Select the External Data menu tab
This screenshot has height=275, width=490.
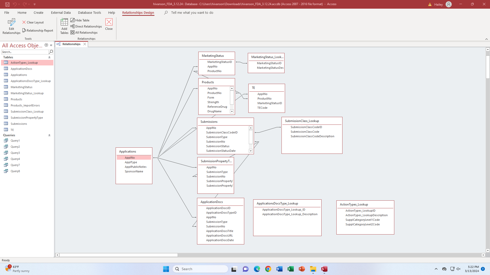click(x=60, y=12)
